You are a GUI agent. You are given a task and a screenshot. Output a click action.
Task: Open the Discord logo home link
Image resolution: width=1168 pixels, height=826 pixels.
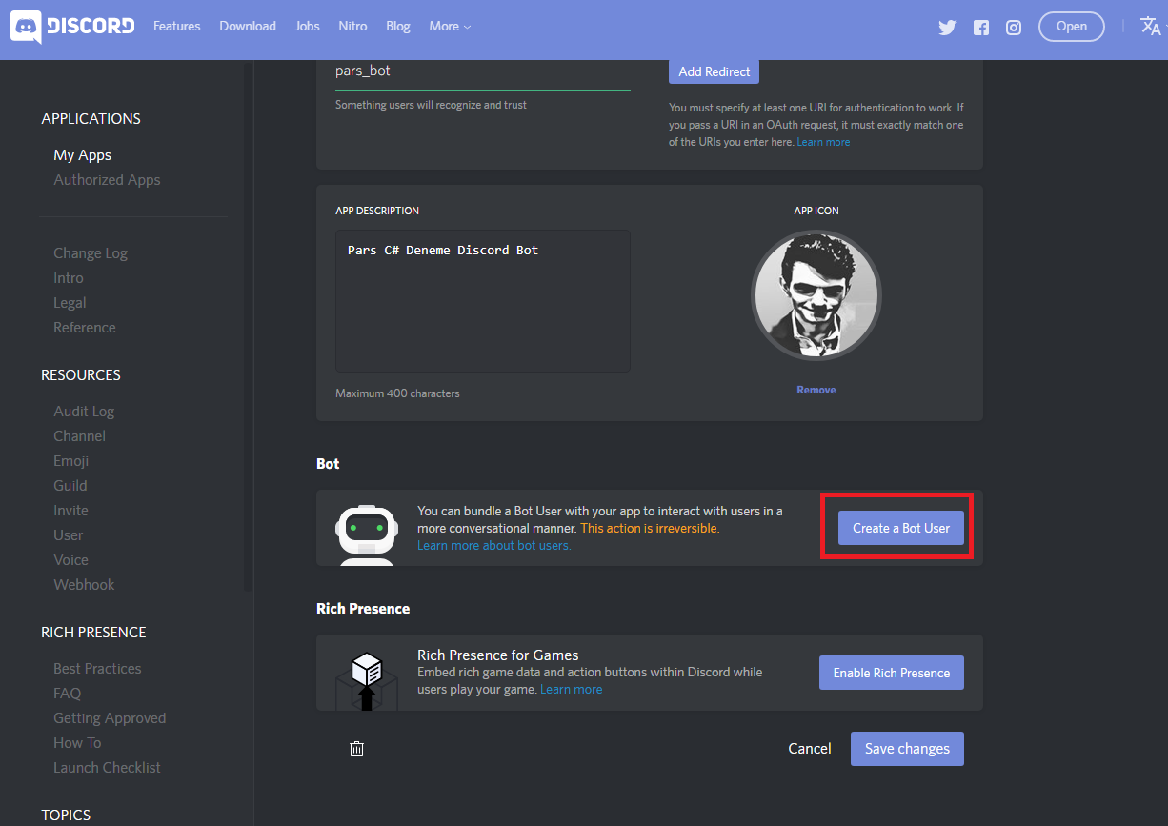click(x=72, y=27)
